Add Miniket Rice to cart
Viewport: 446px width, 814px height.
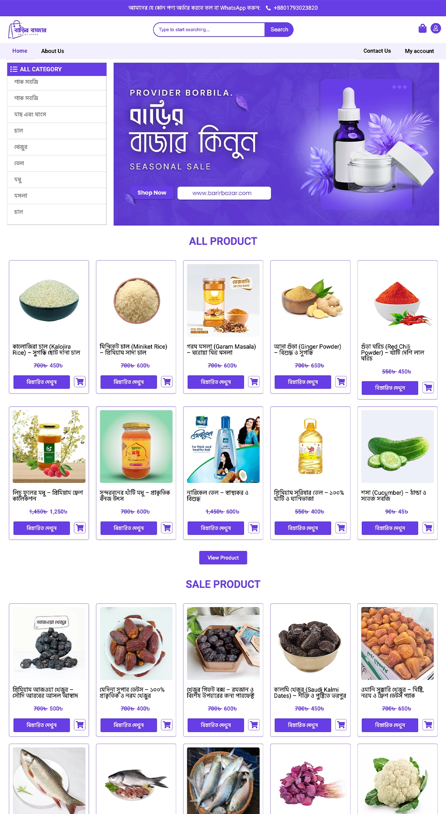pyautogui.click(x=167, y=382)
